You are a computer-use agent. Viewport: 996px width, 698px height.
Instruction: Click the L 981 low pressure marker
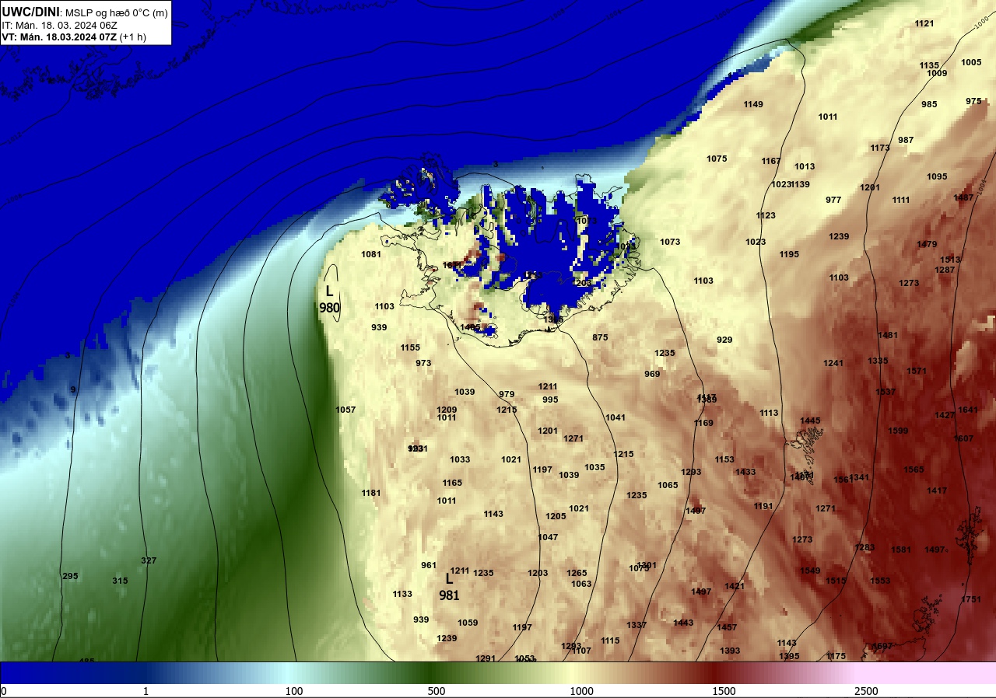449,588
